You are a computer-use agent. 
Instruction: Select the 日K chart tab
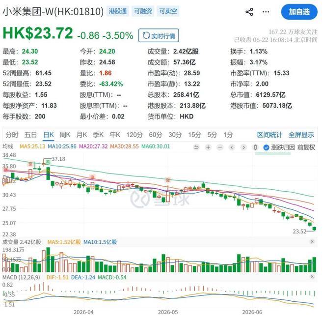(x=49, y=135)
